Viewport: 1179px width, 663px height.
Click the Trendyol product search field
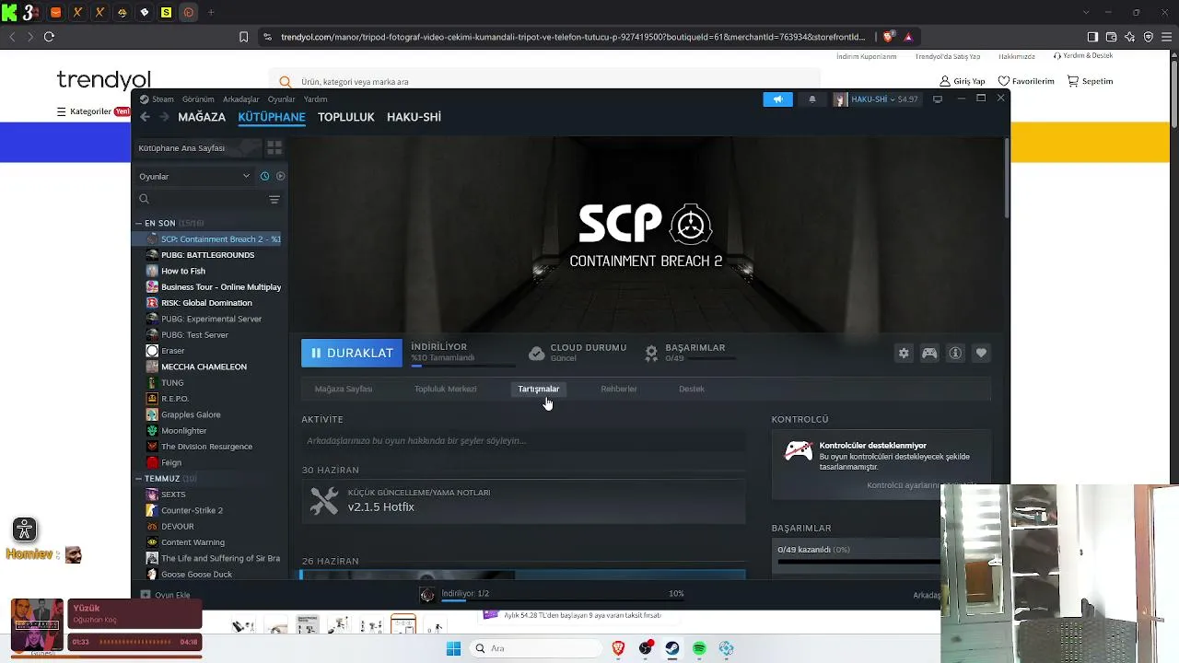pyautogui.click(x=544, y=81)
